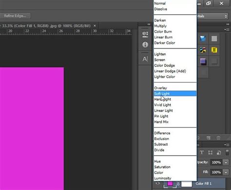Open the Info panel icon
The width and height of the screenshot is (231, 190).
click(145, 44)
